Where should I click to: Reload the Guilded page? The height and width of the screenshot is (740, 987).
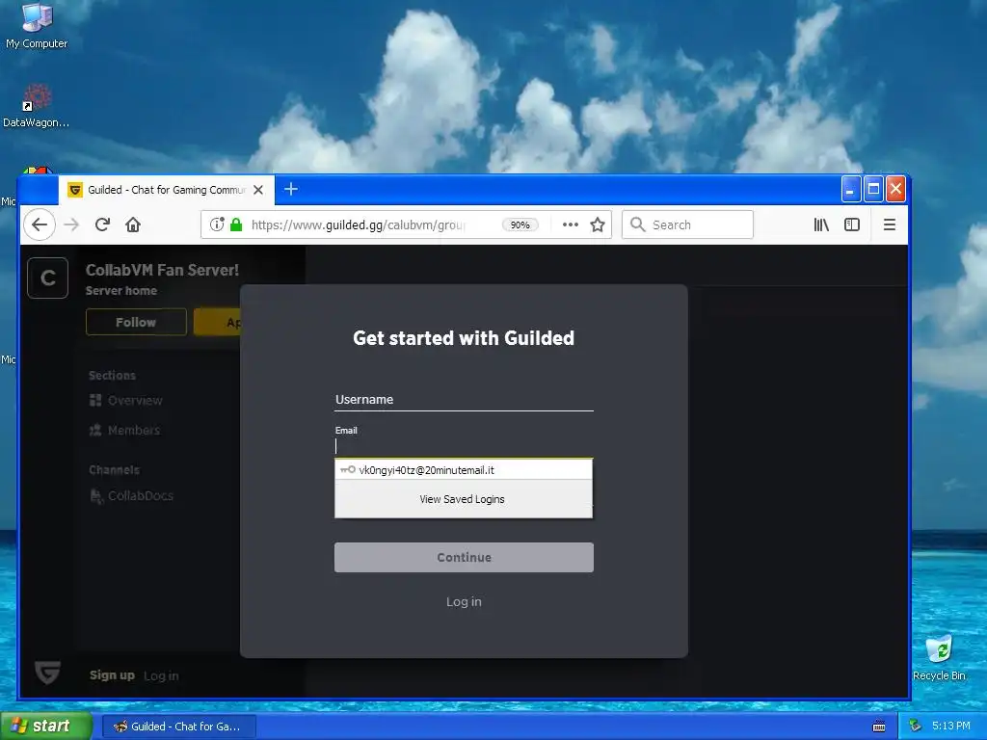tap(102, 225)
